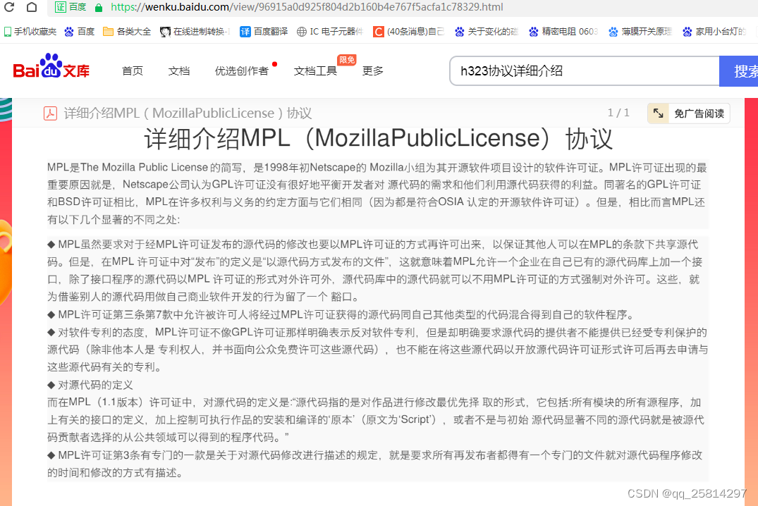758x506 pixels.
Task: Click inside the search input showing h323协议详细介绍
Action: coord(585,70)
